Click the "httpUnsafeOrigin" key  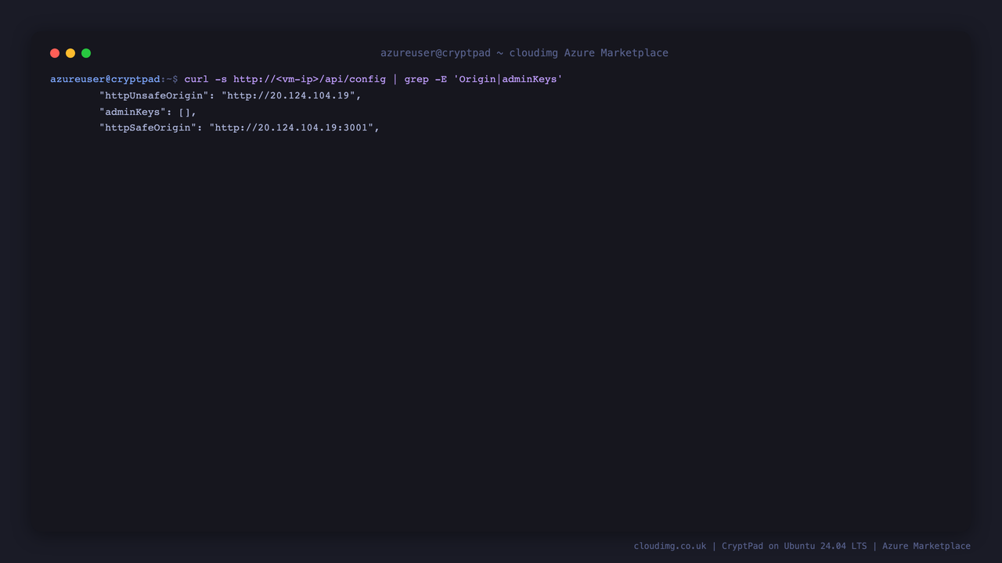(x=154, y=95)
